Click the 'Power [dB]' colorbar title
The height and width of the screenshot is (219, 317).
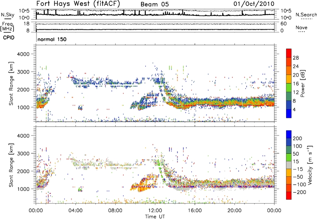(x=302, y=83)
